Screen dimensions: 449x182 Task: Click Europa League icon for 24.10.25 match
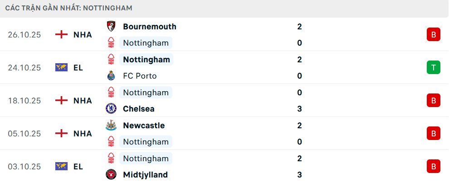(x=61, y=68)
